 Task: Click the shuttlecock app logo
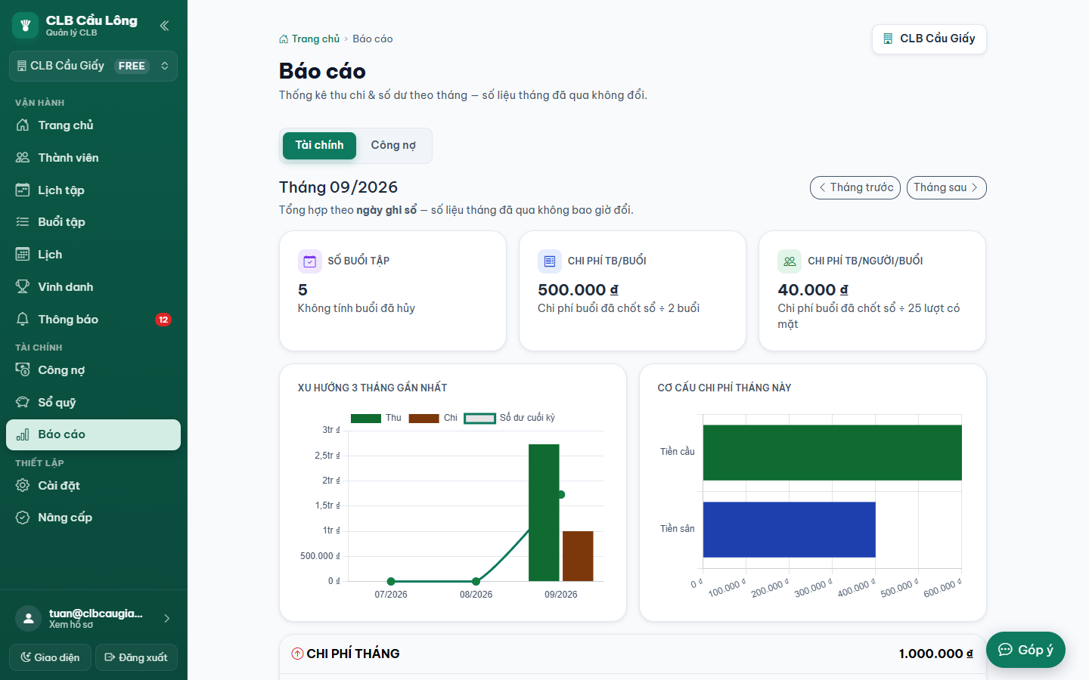25,25
